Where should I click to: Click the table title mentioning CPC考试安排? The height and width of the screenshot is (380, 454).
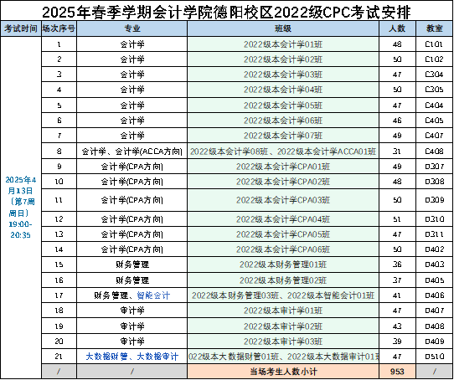coord(226,13)
